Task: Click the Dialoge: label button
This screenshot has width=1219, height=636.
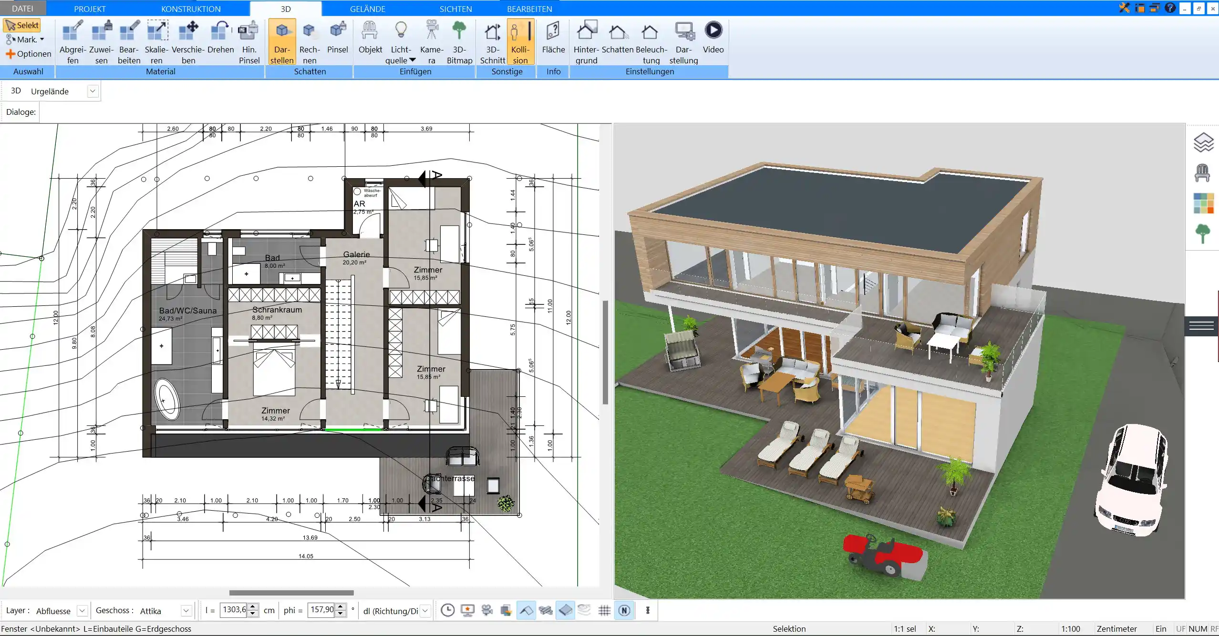Action: click(x=21, y=112)
